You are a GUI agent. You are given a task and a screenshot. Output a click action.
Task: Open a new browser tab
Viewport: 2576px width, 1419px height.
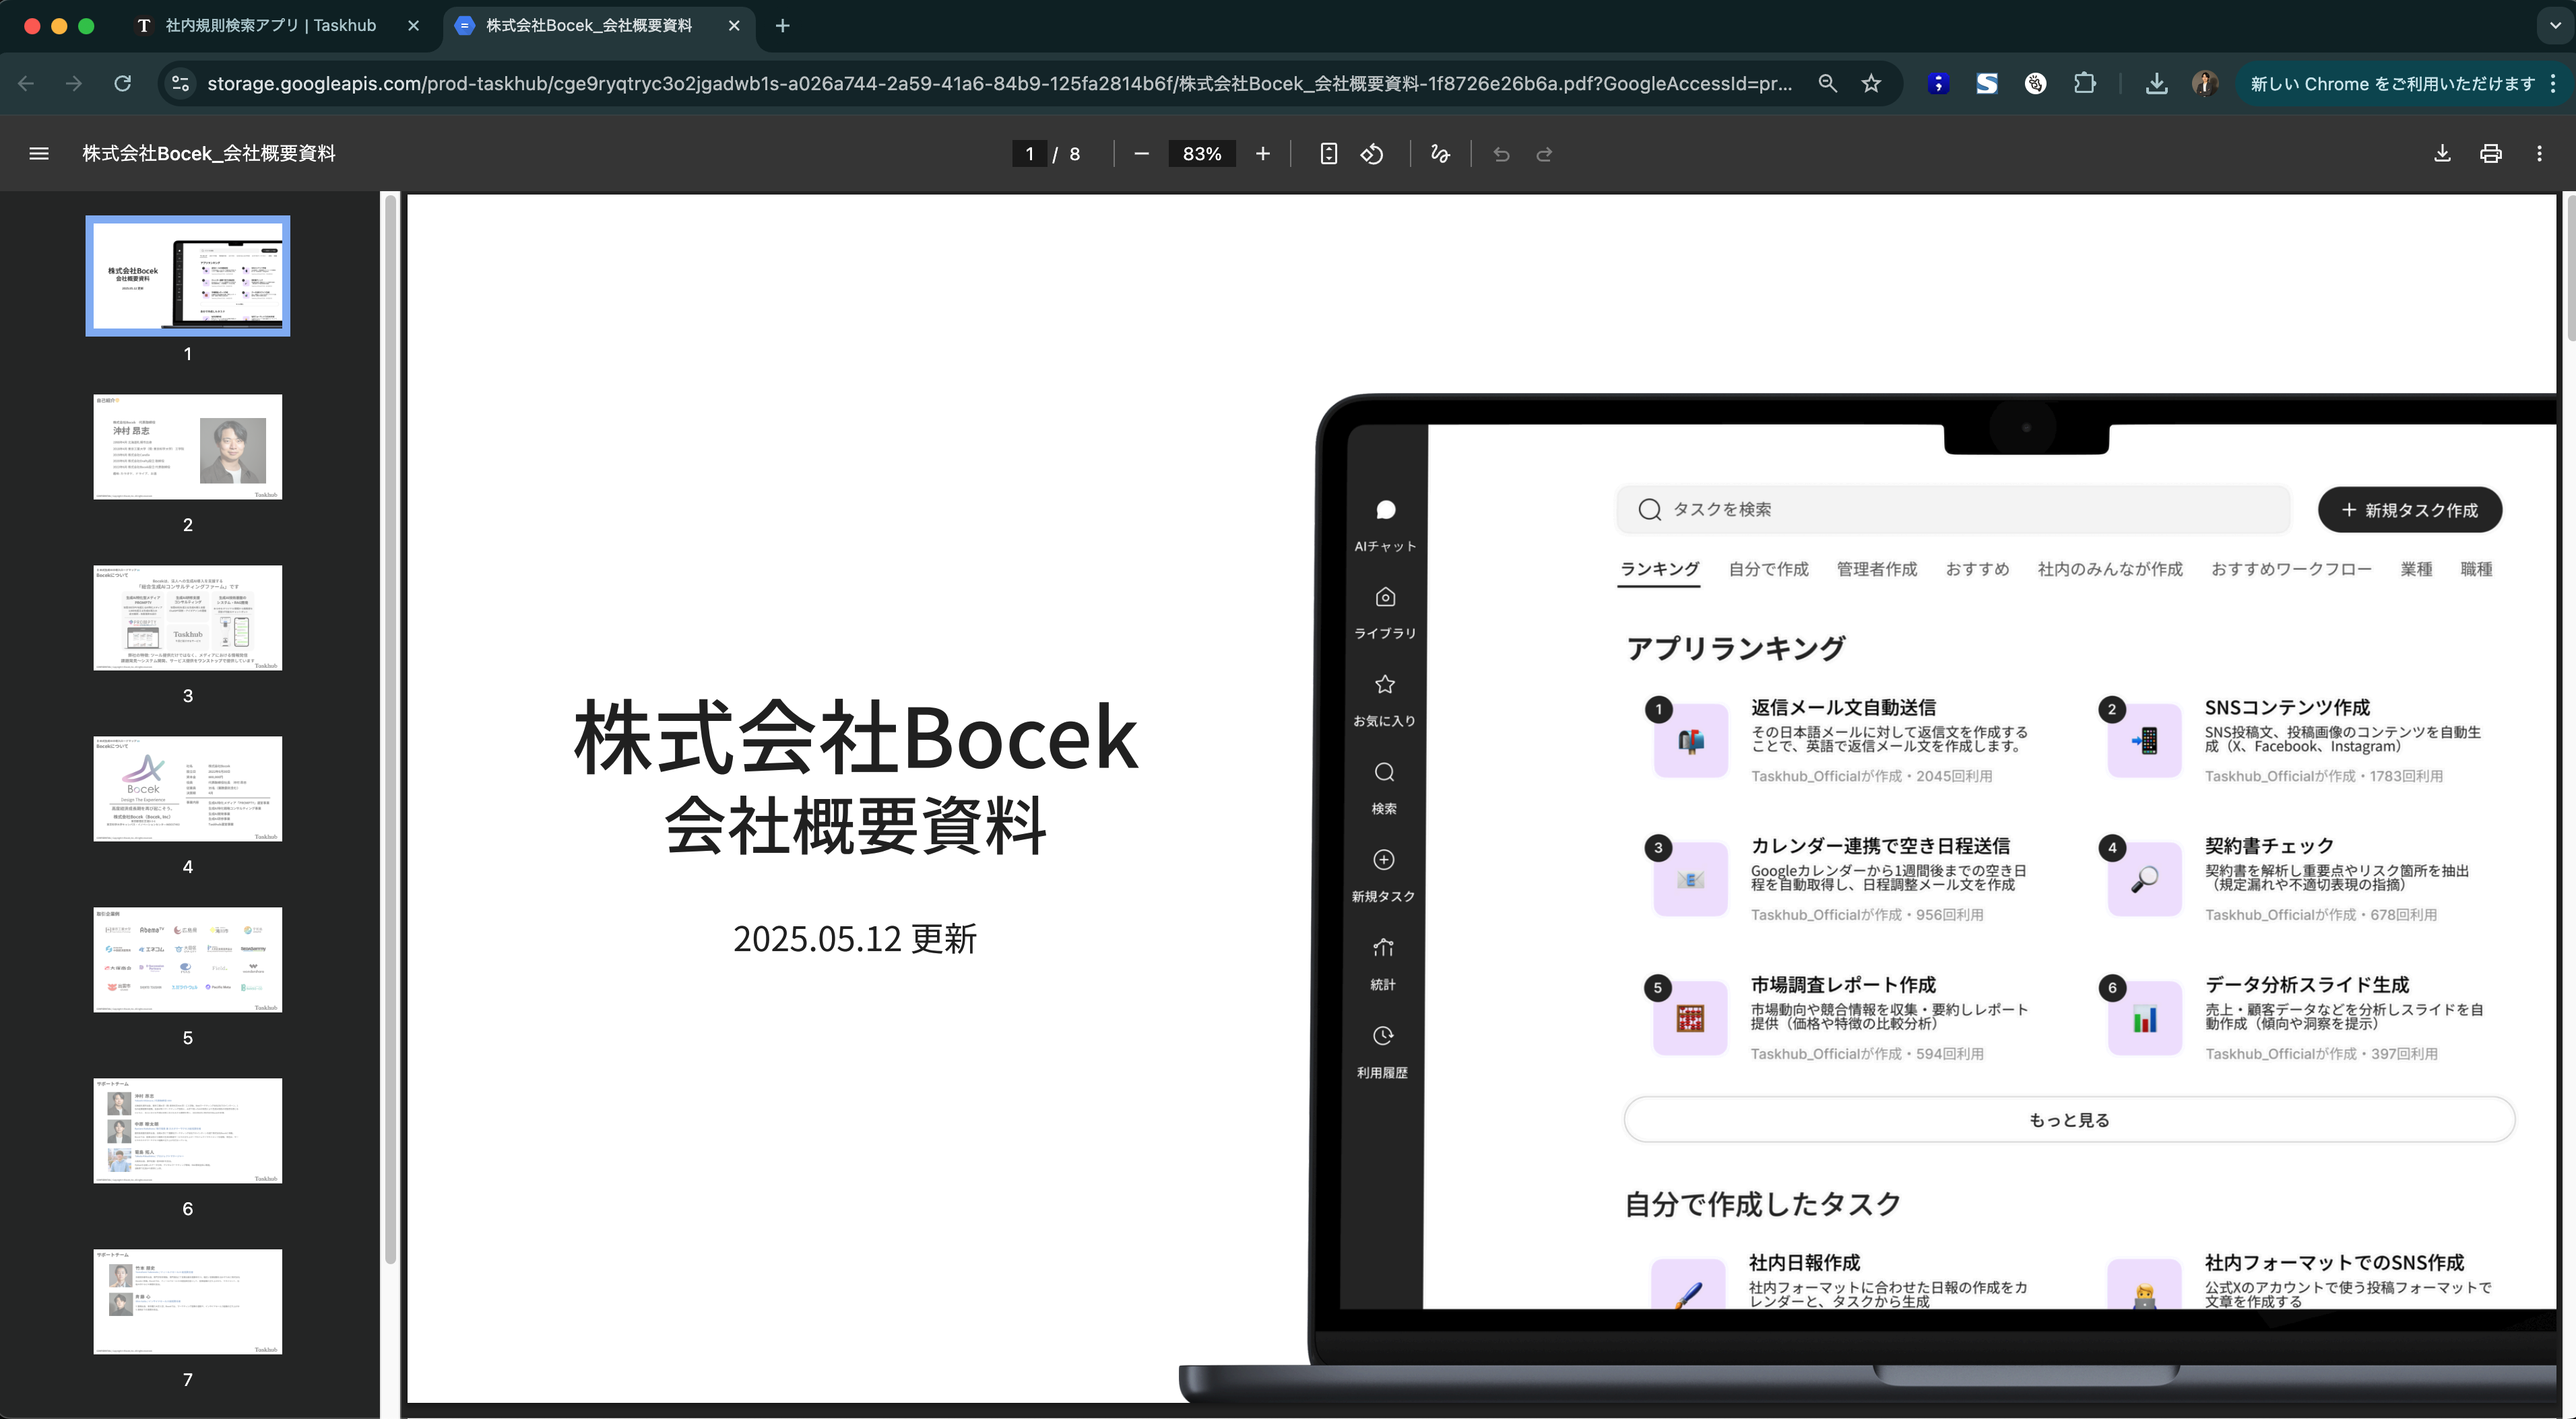pos(783,26)
